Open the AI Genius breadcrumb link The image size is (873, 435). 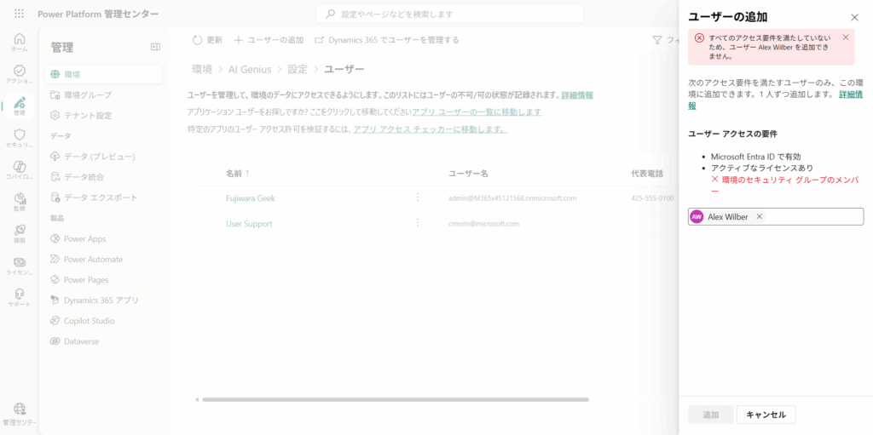(250, 69)
